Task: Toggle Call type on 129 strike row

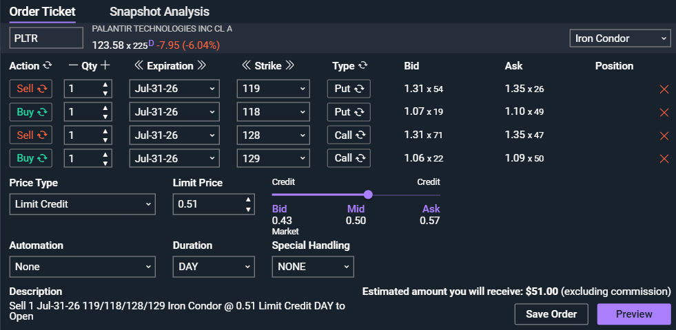Action: coord(349,158)
